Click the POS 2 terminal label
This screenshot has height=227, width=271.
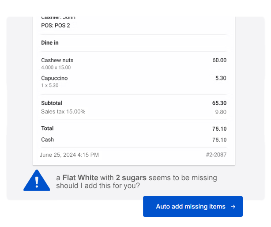click(x=56, y=26)
